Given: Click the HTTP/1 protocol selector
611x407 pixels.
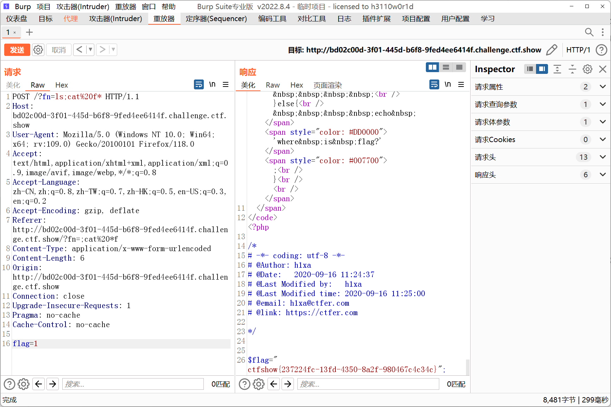Looking at the screenshot, I should point(578,50).
